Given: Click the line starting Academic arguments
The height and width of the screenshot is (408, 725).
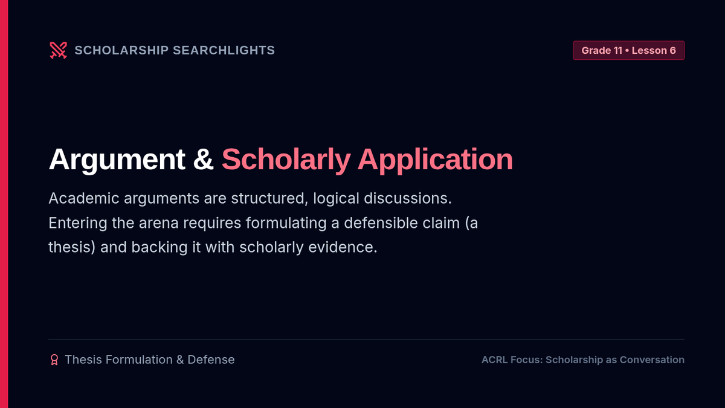Looking at the screenshot, I should (250, 198).
